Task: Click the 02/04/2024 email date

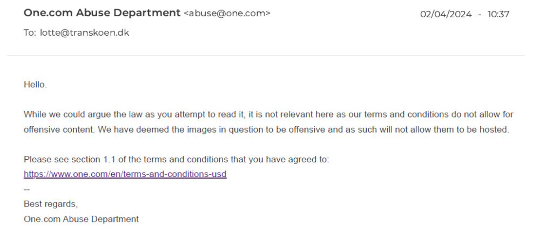Action: coord(446,15)
